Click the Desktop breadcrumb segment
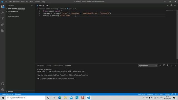Screen dimensions: 178x100 point(55,9)
